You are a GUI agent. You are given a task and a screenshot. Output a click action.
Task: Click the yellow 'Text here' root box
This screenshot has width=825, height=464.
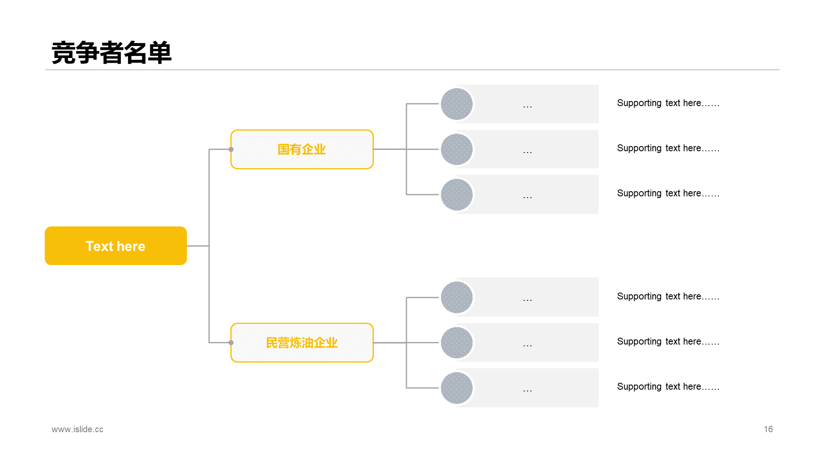click(116, 246)
